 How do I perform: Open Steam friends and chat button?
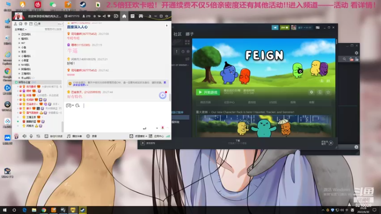tap(327, 143)
